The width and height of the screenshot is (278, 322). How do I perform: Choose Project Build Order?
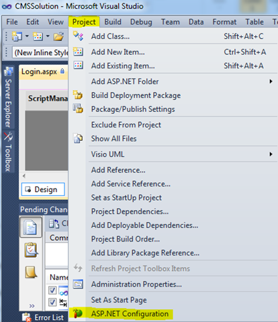(173, 239)
